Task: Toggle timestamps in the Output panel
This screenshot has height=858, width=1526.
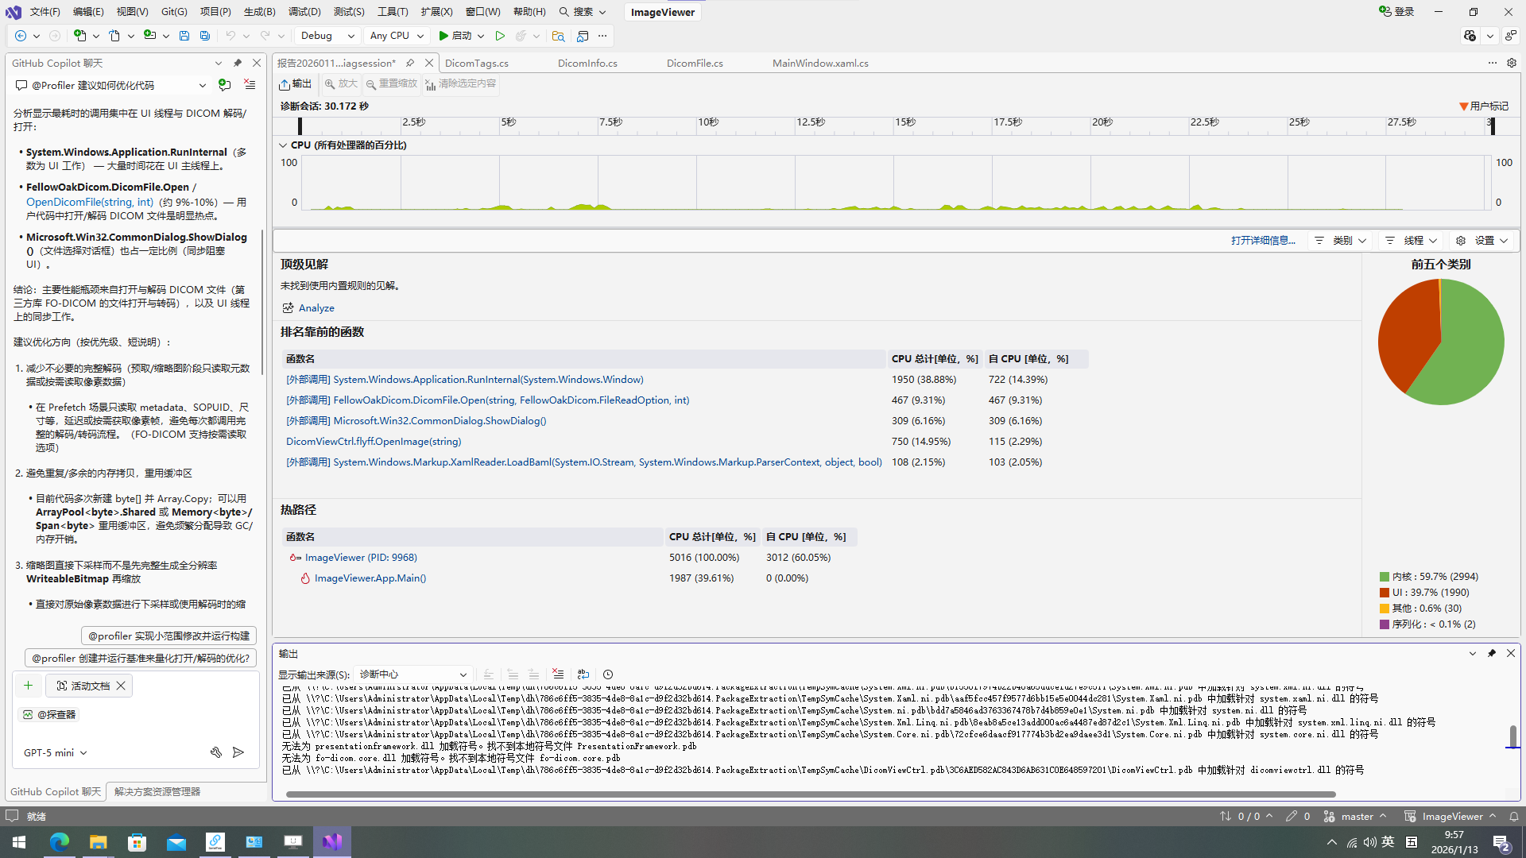Action: pyautogui.click(x=608, y=674)
